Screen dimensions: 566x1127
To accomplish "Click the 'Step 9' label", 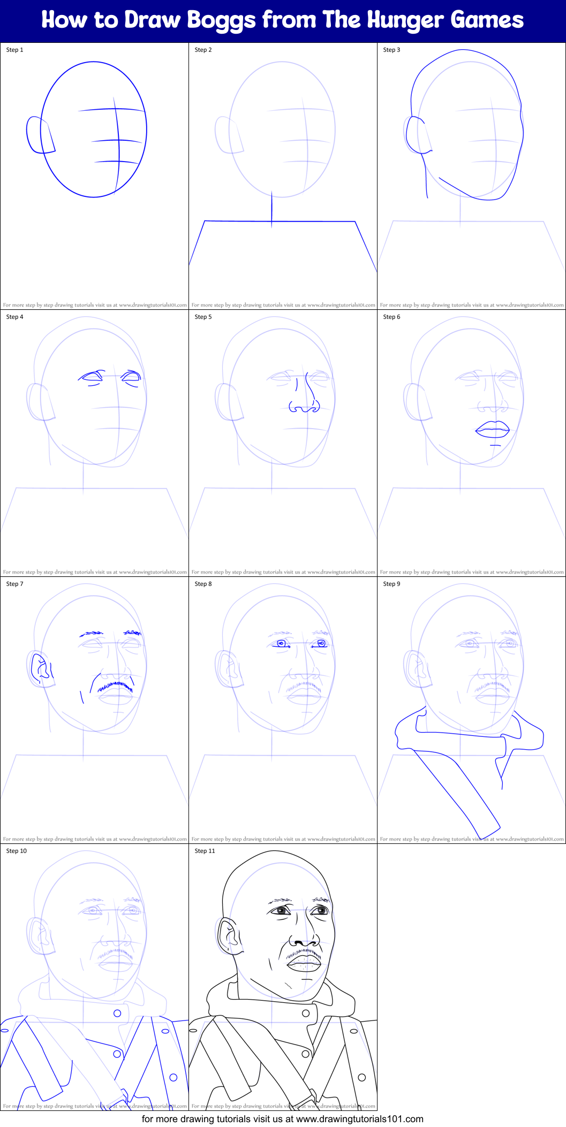I will tap(392, 584).
